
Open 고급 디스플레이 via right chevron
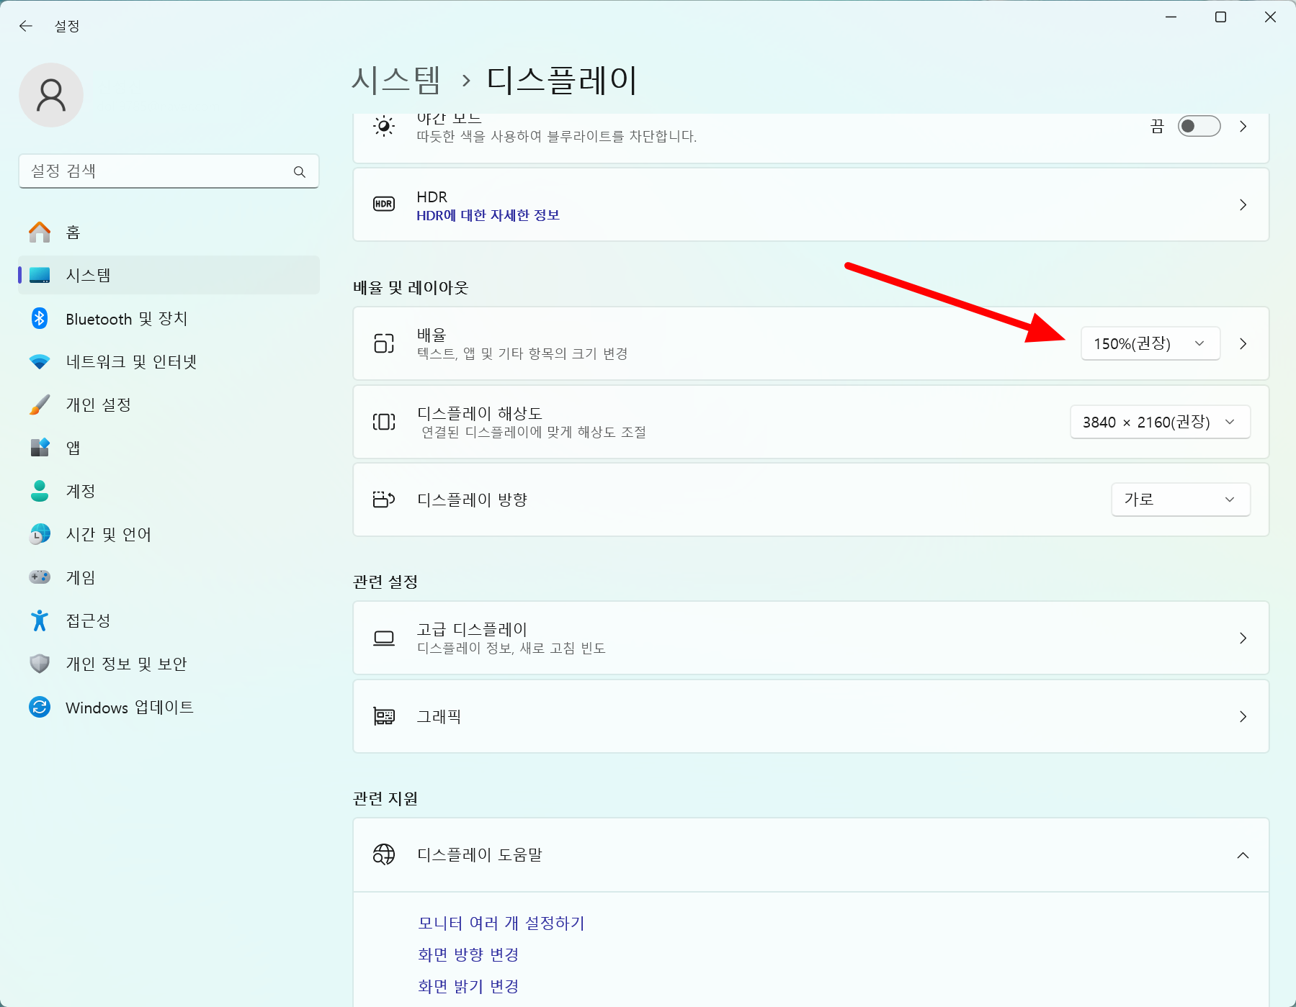pos(1243,638)
